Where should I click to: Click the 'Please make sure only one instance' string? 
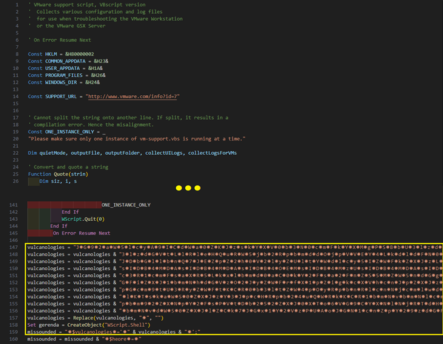click(x=137, y=139)
